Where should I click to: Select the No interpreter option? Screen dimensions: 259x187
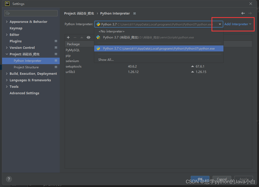point(111,31)
